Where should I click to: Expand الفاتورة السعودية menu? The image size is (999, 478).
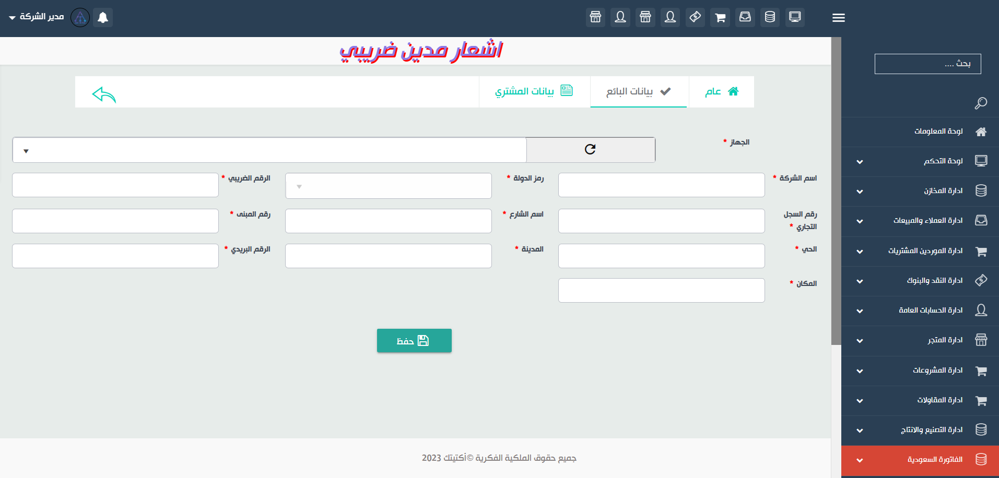pyautogui.click(x=920, y=460)
